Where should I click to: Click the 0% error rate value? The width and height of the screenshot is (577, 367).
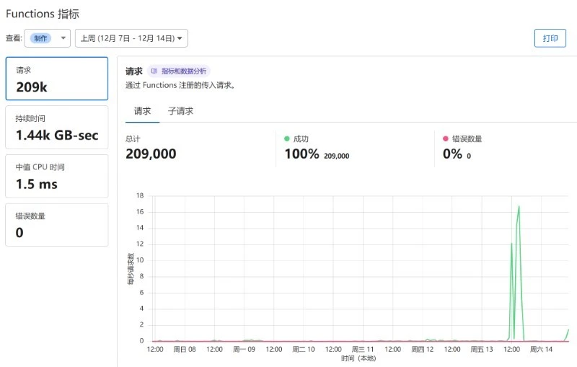[x=452, y=154]
